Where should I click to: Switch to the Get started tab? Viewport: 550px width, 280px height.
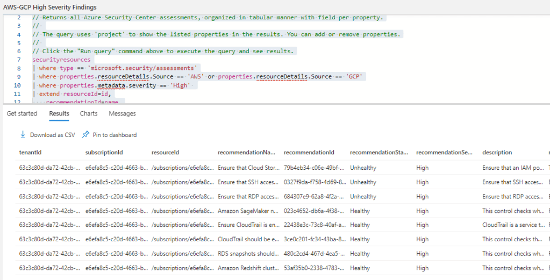22,113
